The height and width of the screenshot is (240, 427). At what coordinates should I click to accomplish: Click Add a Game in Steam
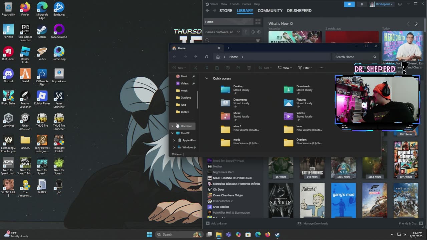pyautogui.click(x=216, y=223)
